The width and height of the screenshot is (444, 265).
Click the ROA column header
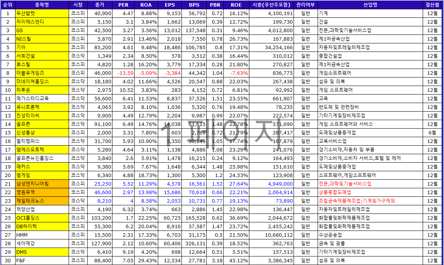point(146,5)
